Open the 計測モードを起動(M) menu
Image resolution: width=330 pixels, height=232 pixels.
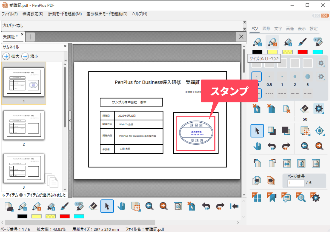[65, 14]
